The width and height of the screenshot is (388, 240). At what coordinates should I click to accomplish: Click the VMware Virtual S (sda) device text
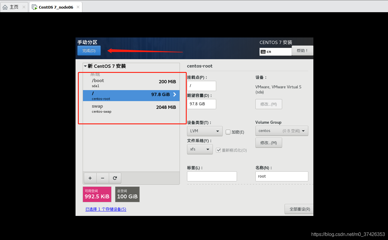tap(278, 90)
